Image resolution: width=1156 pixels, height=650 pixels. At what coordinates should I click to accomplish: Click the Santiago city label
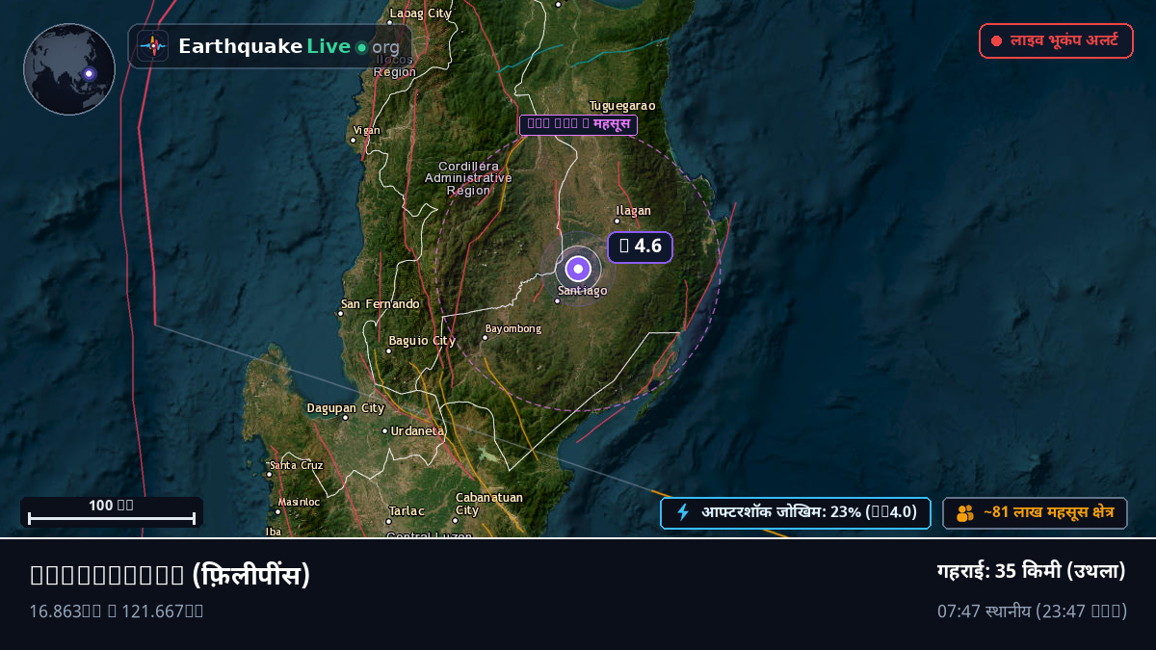(583, 291)
